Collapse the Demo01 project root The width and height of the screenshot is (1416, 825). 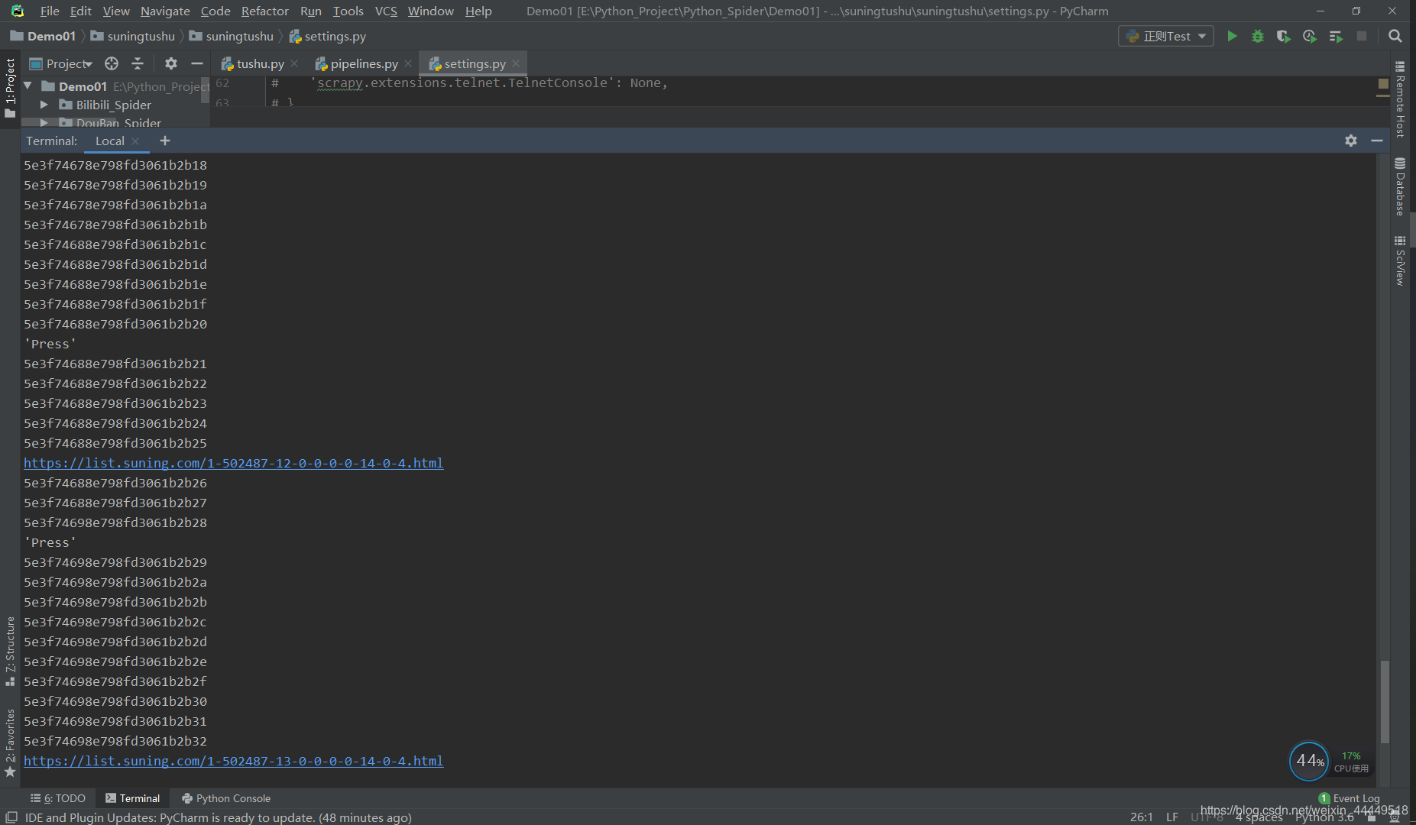(x=28, y=86)
